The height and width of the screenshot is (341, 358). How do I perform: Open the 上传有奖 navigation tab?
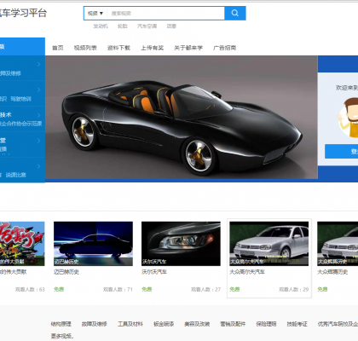point(152,48)
